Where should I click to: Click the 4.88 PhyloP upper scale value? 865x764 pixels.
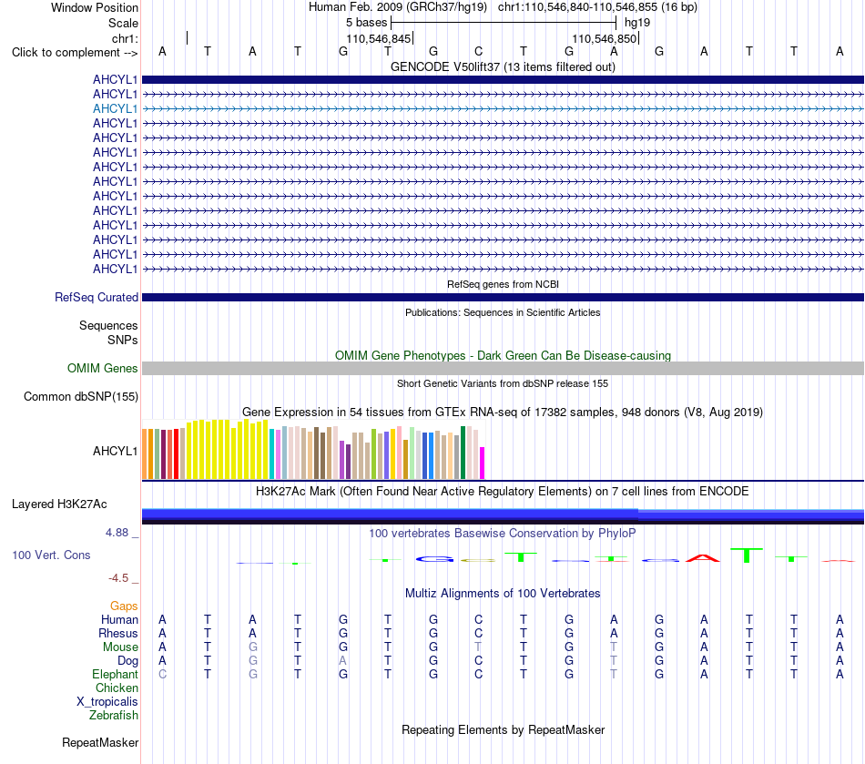coord(117,533)
